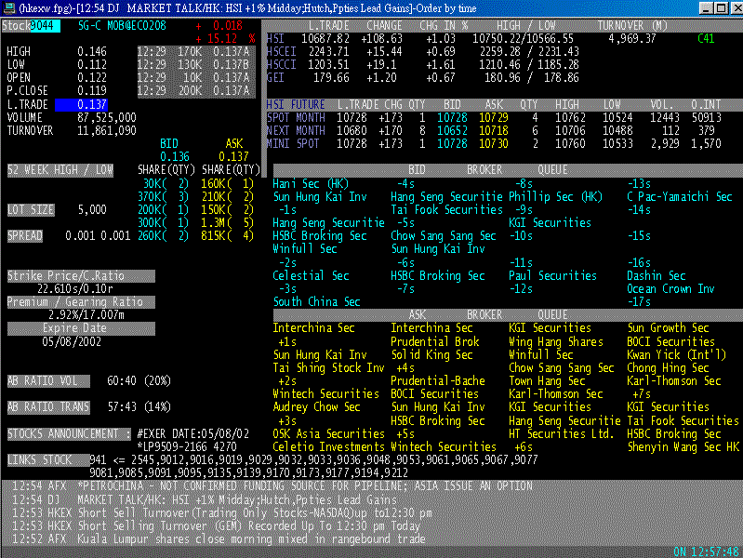Select Shenyin Wang Sec HK in ask queue

point(683,446)
